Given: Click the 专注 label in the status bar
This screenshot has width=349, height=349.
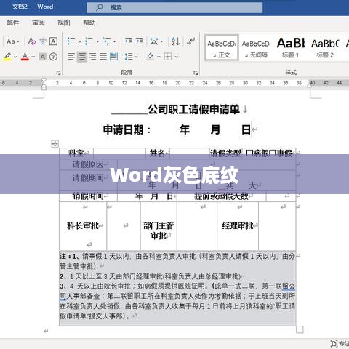Looking at the screenshot, I should coord(344,344).
